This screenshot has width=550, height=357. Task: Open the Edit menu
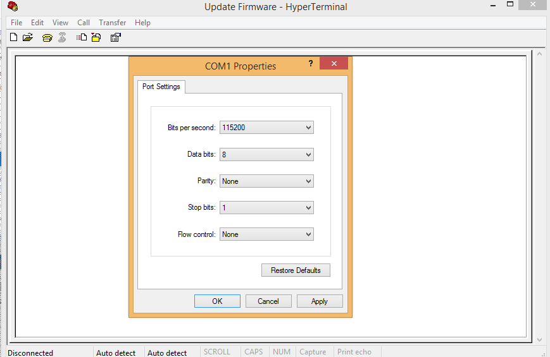click(x=37, y=23)
